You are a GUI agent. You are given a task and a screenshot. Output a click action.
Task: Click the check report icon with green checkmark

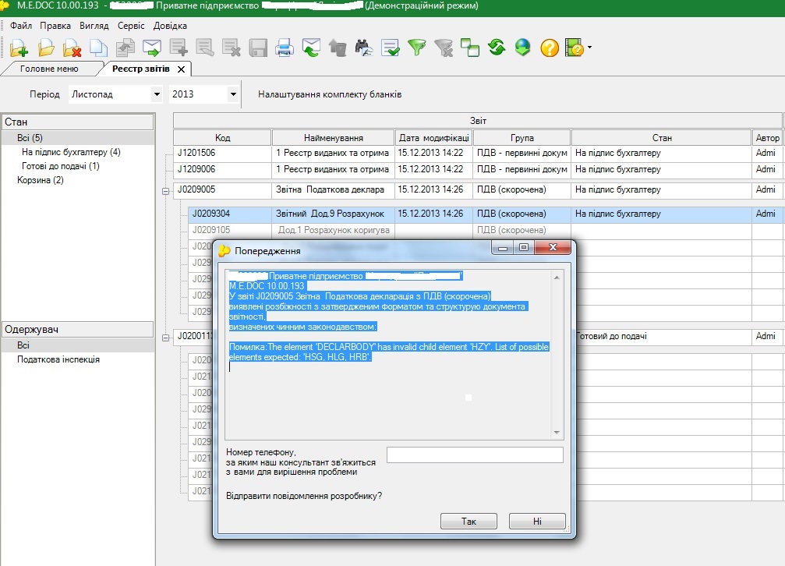(391, 48)
